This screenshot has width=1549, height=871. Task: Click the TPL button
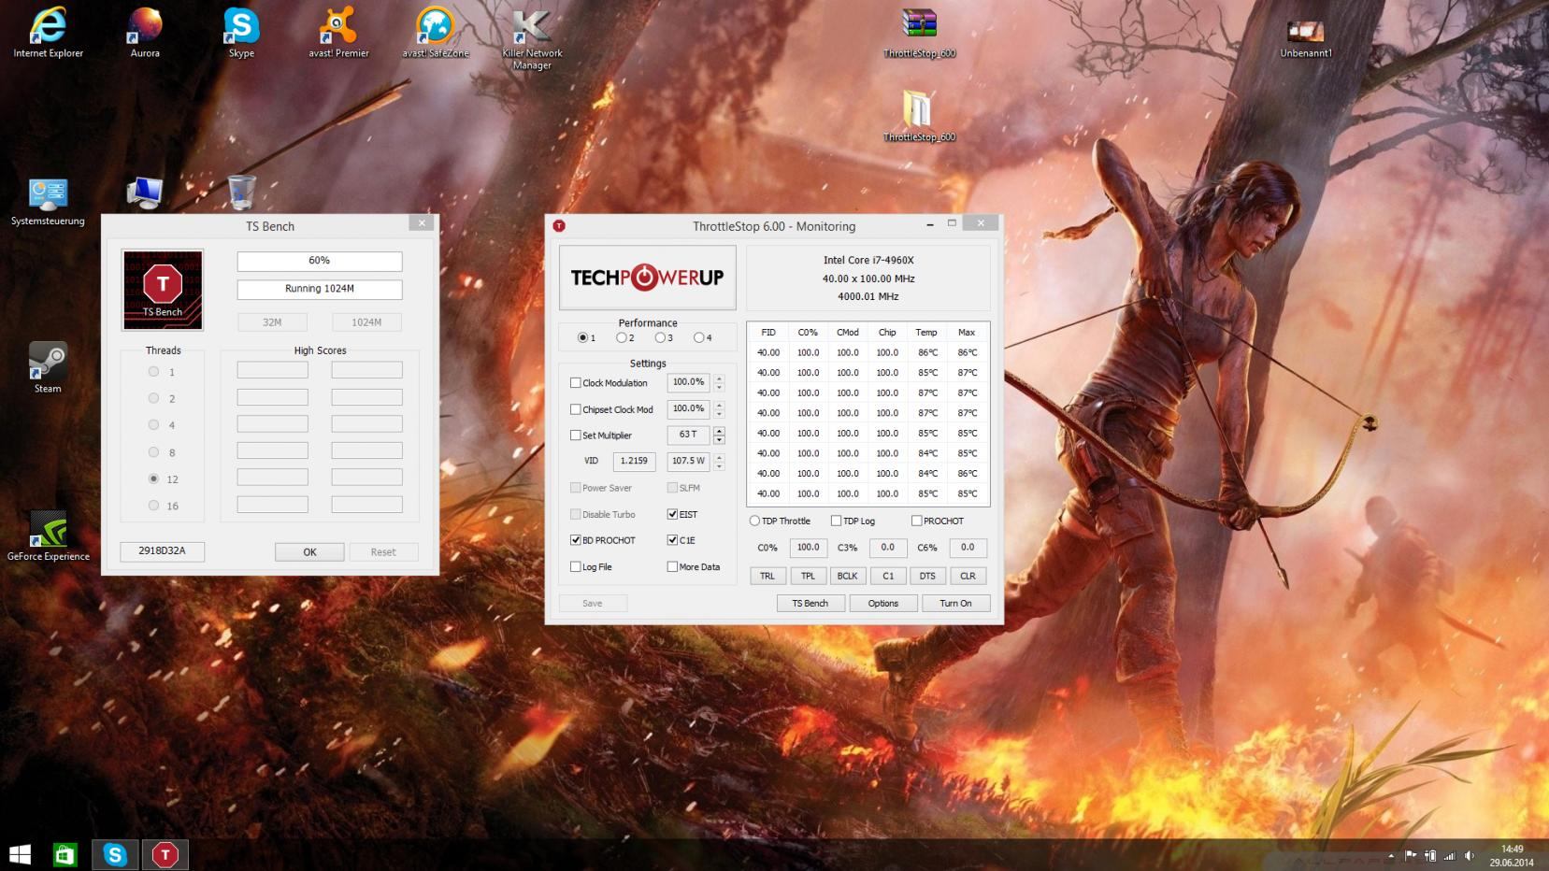point(808,576)
